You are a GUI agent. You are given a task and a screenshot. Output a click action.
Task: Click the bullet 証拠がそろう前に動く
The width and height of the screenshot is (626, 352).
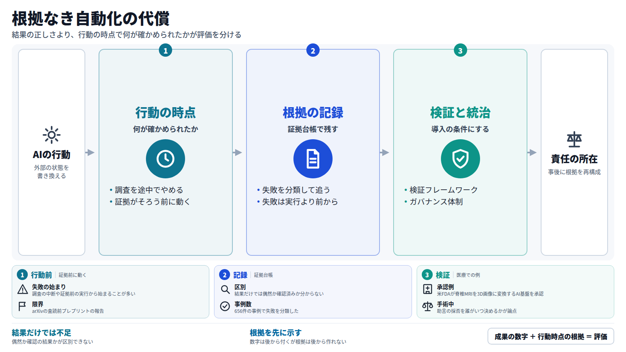coord(153,202)
